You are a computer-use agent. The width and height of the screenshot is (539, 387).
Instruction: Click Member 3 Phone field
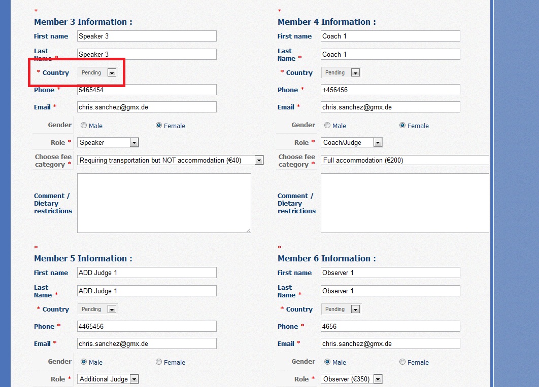point(147,90)
